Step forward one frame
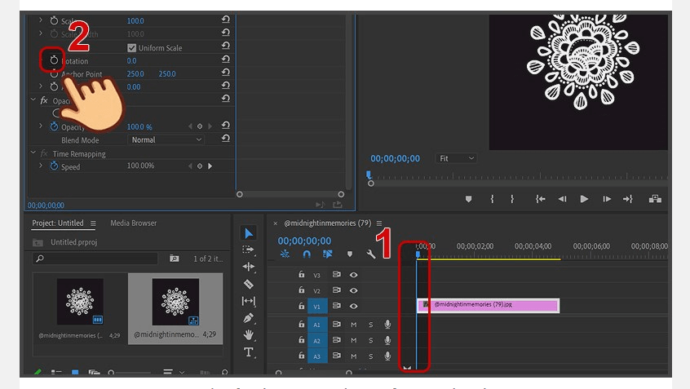Image resolution: width=690 pixels, height=389 pixels. tap(607, 199)
